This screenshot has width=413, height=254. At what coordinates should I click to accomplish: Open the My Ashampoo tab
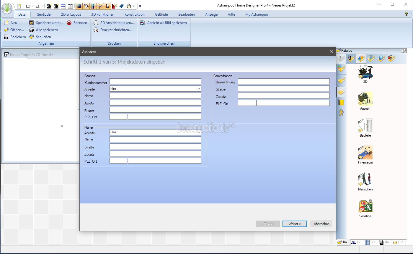257,14
